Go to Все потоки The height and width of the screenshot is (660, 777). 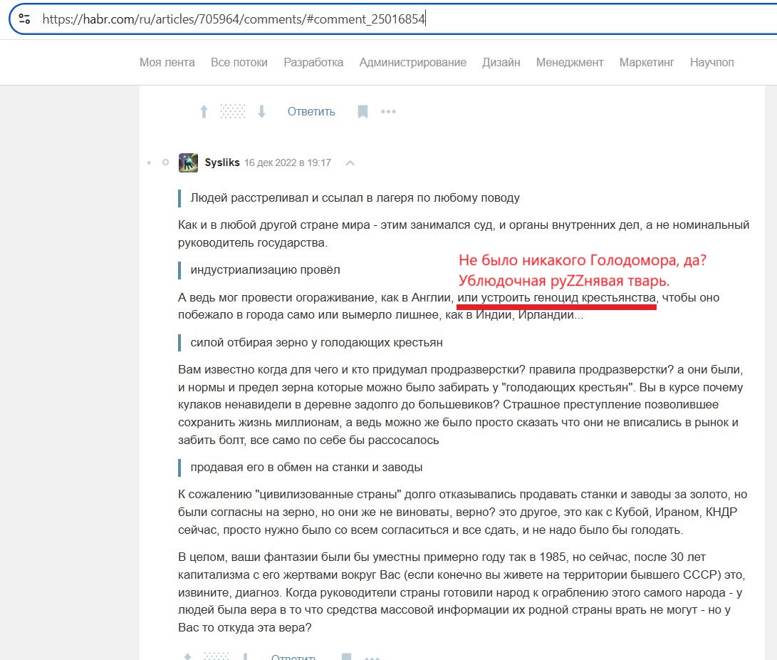[239, 63]
